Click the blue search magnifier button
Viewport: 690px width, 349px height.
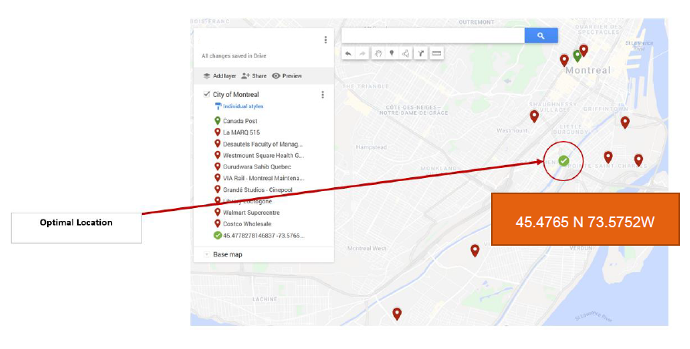541,36
